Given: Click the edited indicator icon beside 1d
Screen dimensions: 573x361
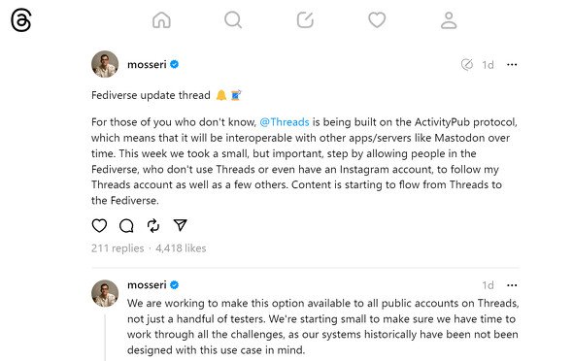Looking at the screenshot, I should [x=467, y=65].
